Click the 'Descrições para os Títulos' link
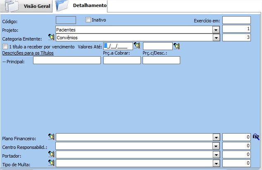Image resolution: width=262 pixels, height=170 pixels. click(28, 53)
